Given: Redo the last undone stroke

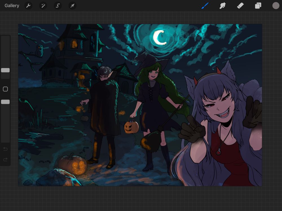Looking at the screenshot, I should (5, 160).
